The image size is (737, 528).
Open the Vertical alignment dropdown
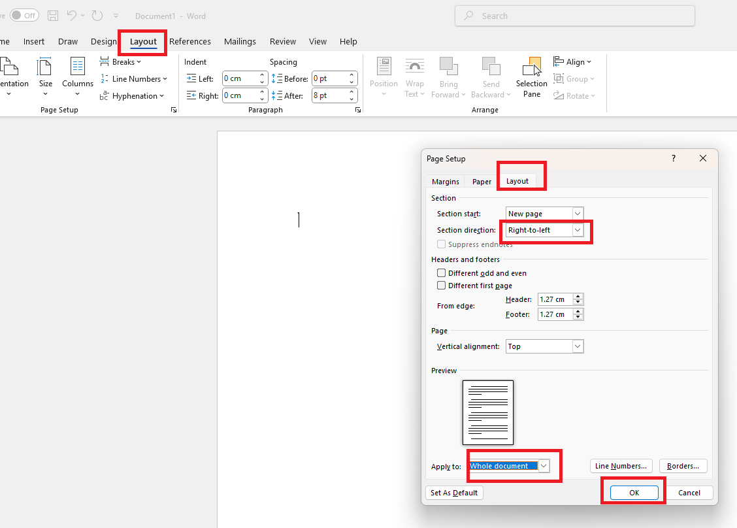[x=577, y=346]
